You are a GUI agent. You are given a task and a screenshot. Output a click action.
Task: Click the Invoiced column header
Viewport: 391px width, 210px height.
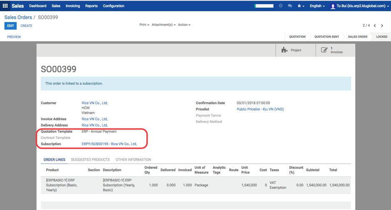(185, 170)
